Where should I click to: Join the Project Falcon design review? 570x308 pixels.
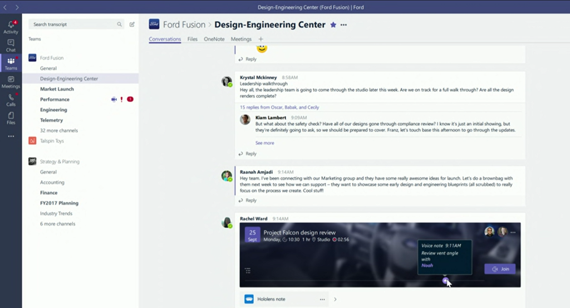(x=500, y=269)
